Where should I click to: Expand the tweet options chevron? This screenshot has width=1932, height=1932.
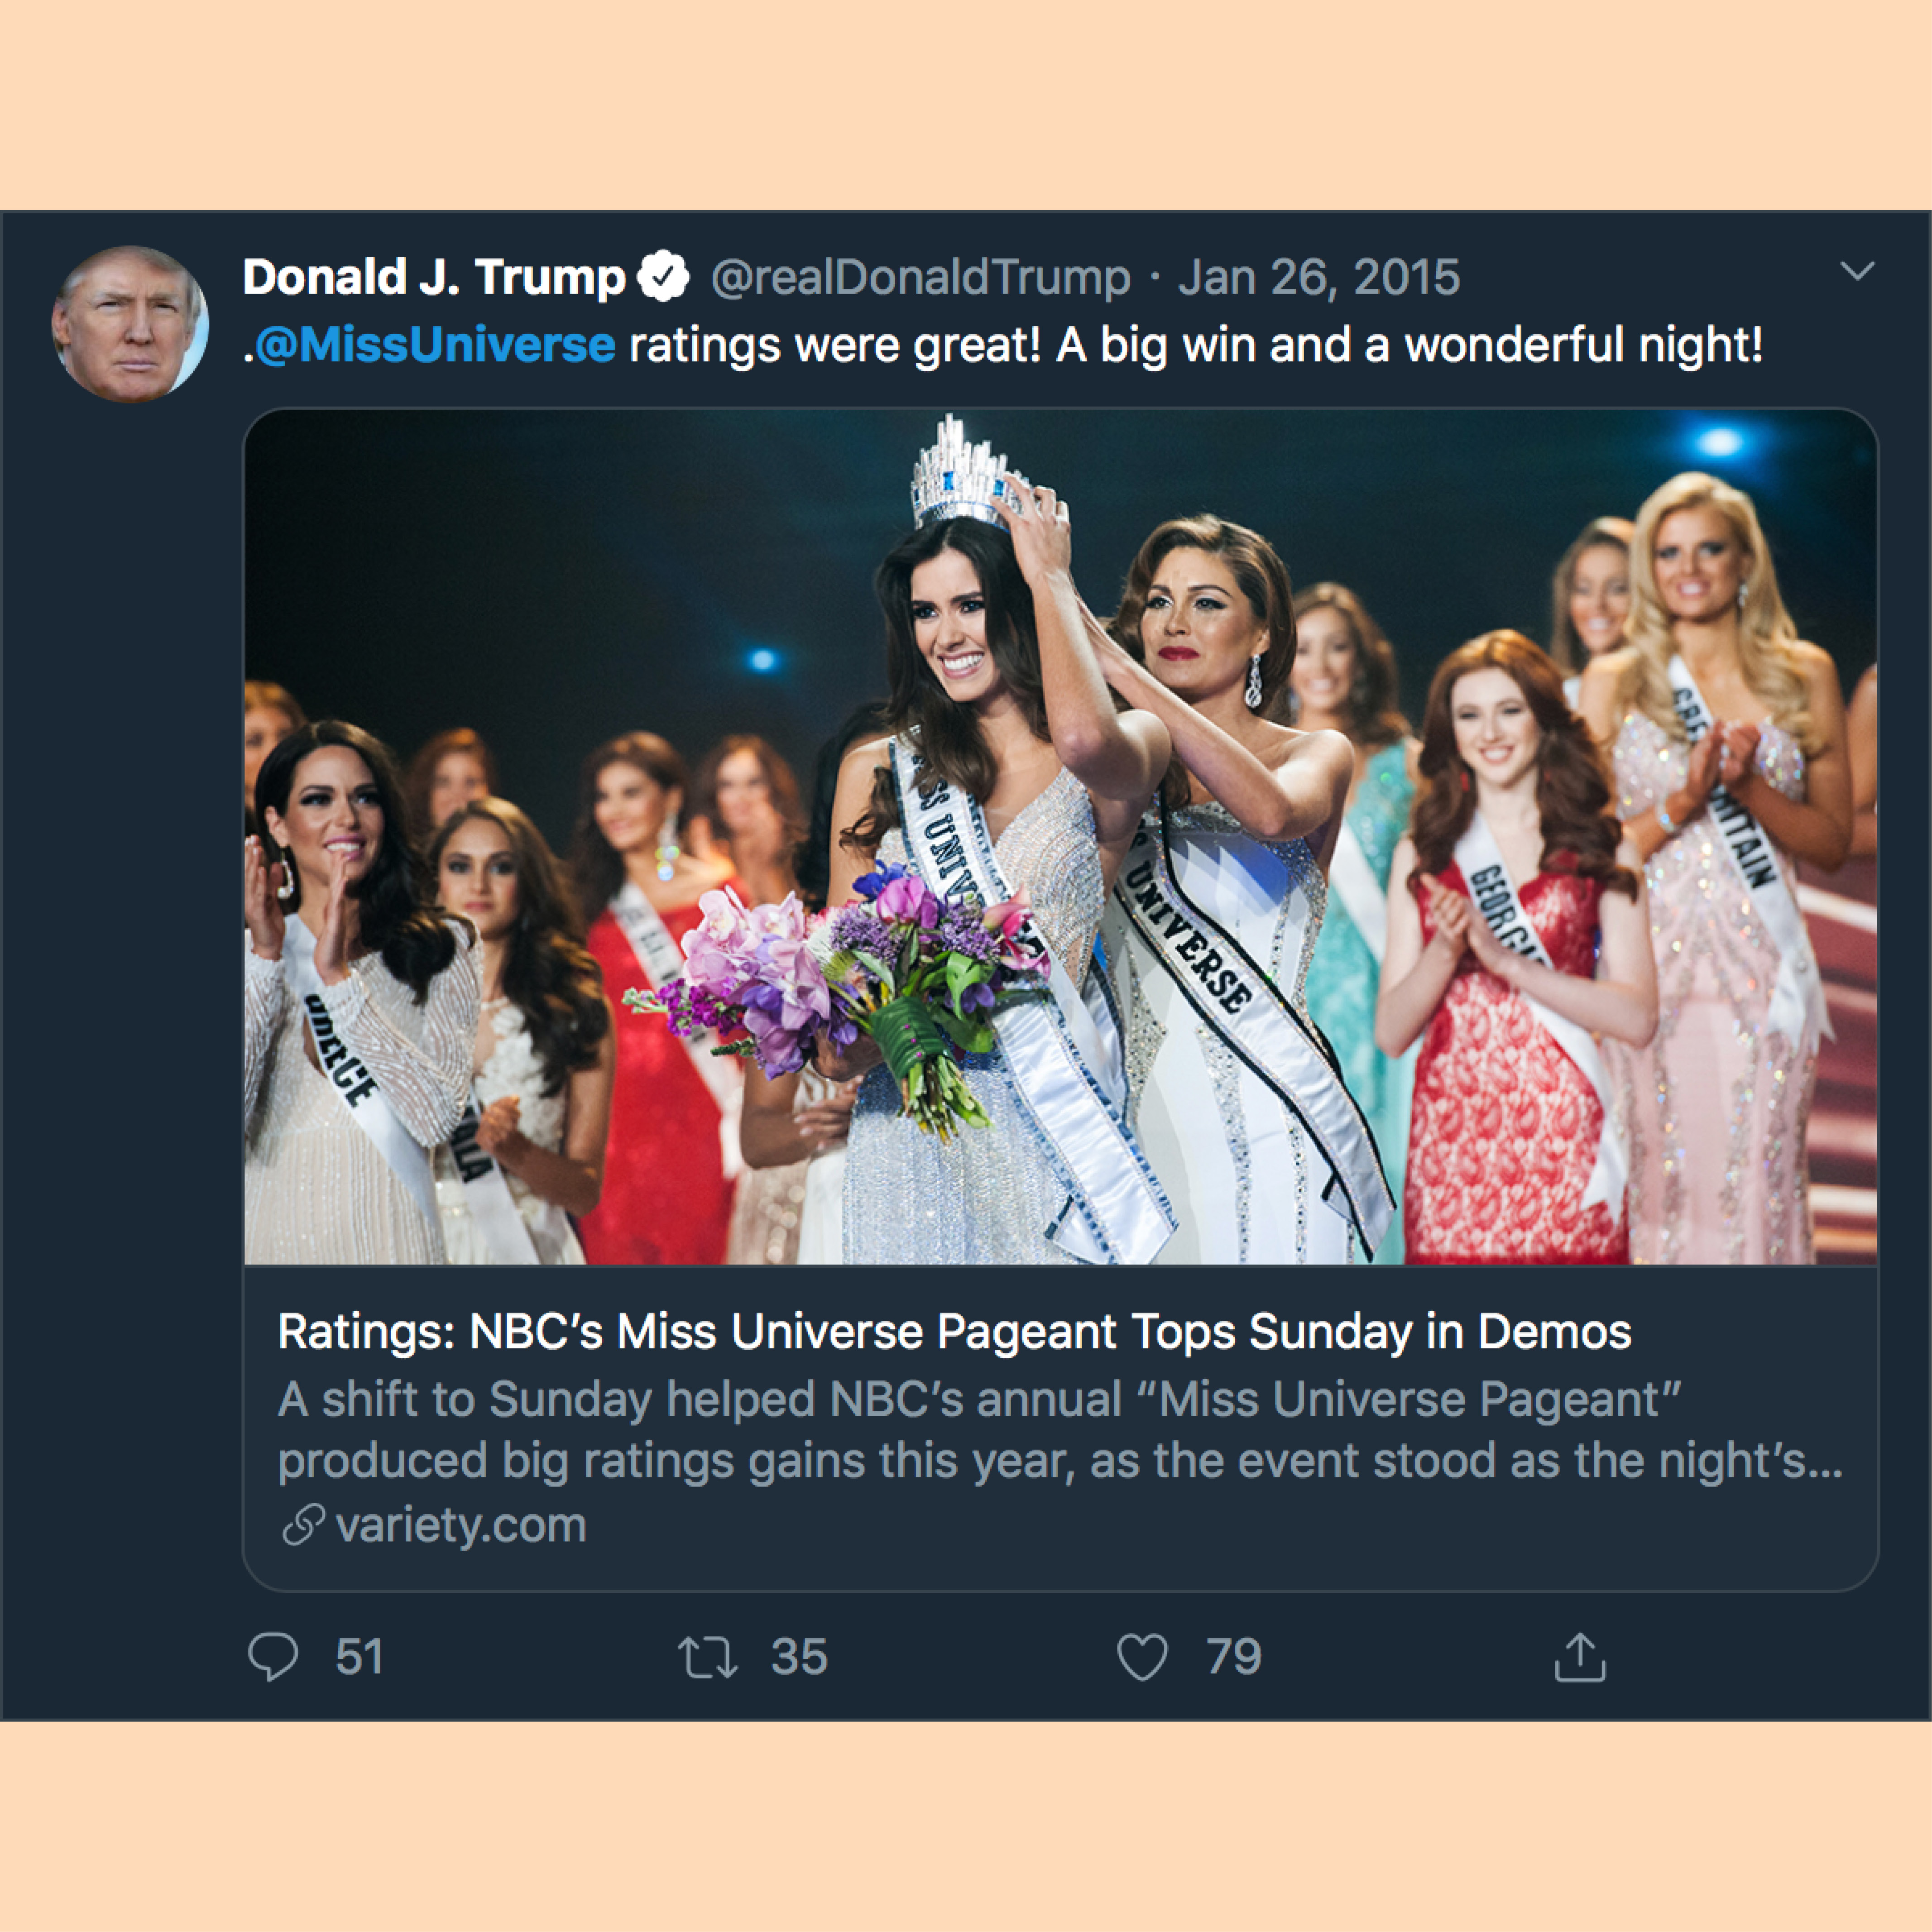tap(1857, 271)
